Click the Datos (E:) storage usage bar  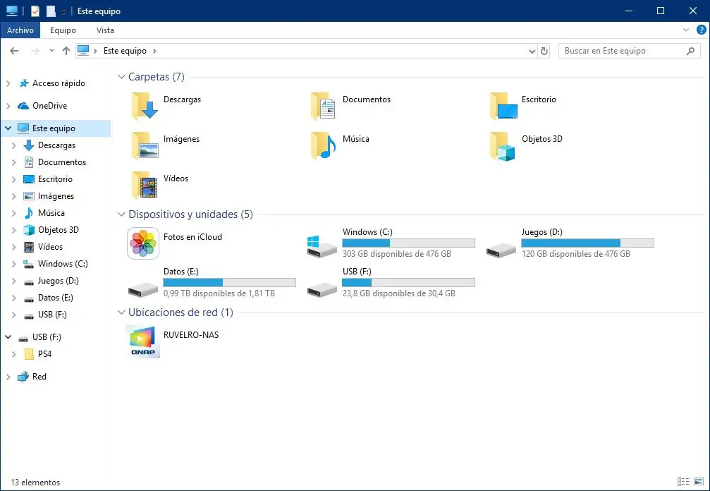(230, 282)
